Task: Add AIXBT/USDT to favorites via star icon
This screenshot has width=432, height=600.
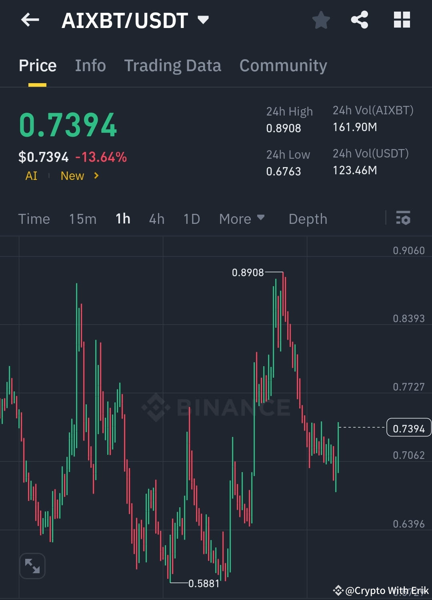Action: coord(321,20)
